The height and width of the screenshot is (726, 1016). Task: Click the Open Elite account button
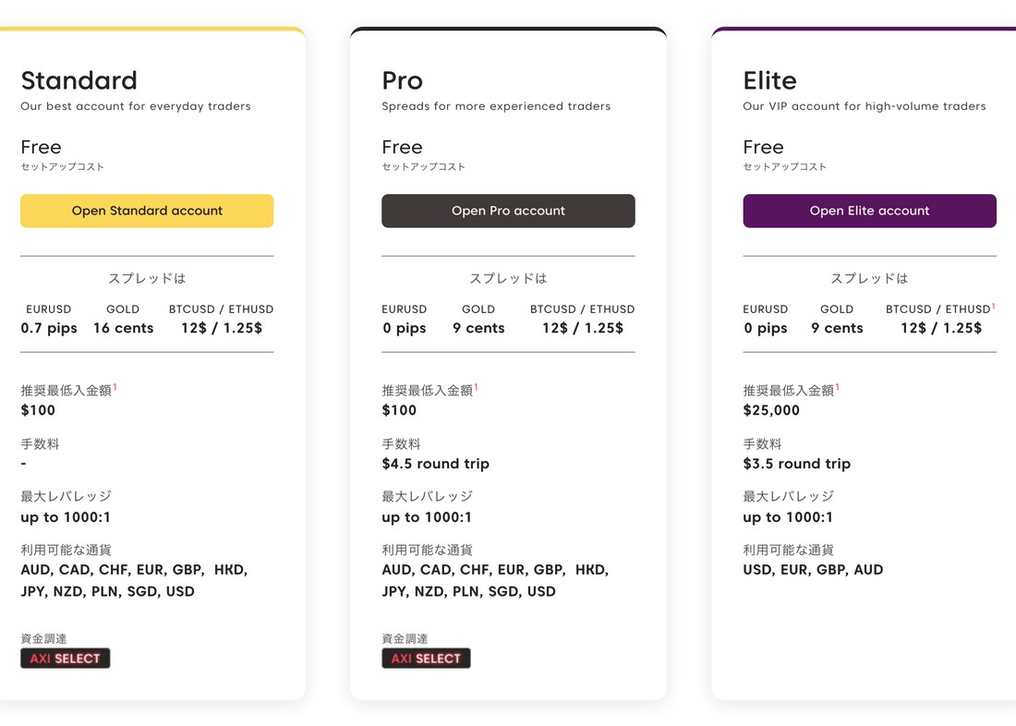[x=869, y=211]
